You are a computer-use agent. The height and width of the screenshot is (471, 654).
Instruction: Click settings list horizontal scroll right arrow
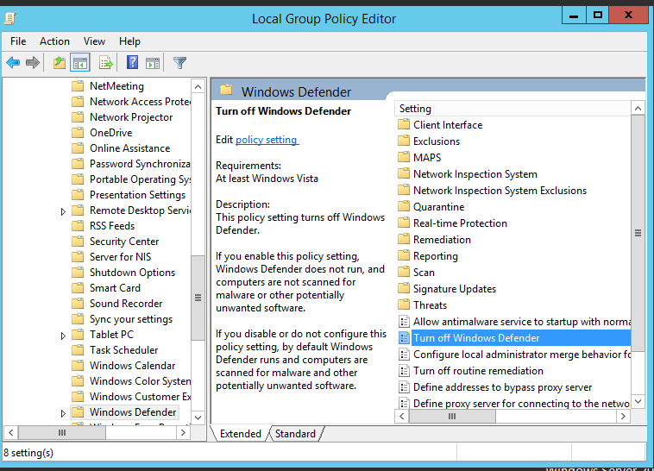[623, 416]
